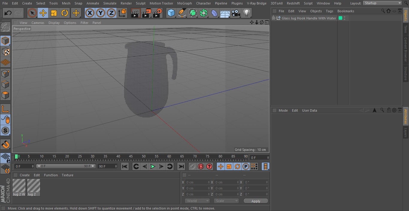Image resolution: width=409 pixels, height=211 pixels.
Task: Click the Camera object icon
Action: 236,13
